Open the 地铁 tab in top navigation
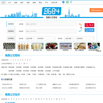The width and height of the screenshot is (103, 103). point(22,3)
